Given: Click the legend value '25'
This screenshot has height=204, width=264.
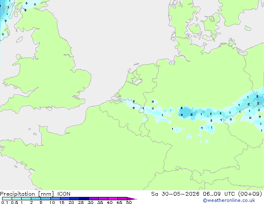Looking at the screenshot, I should 81,202.
